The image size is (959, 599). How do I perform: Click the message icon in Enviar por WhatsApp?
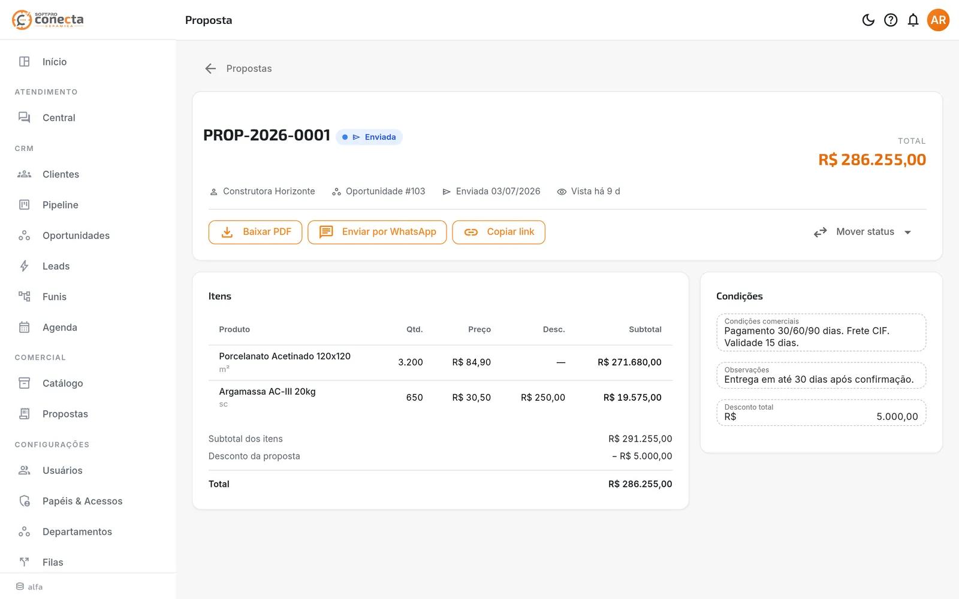(326, 232)
